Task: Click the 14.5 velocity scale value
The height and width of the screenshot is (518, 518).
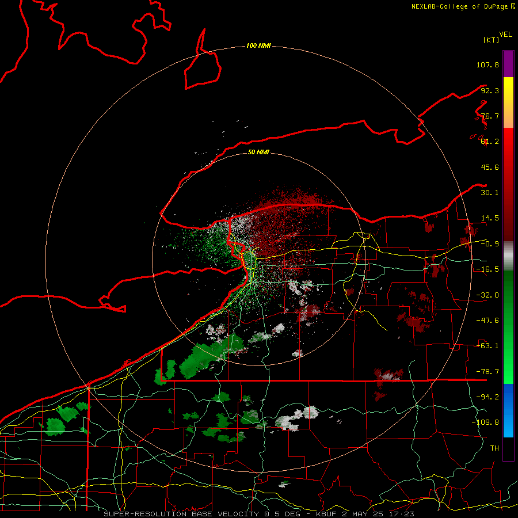Action: [x=490, y=218]
